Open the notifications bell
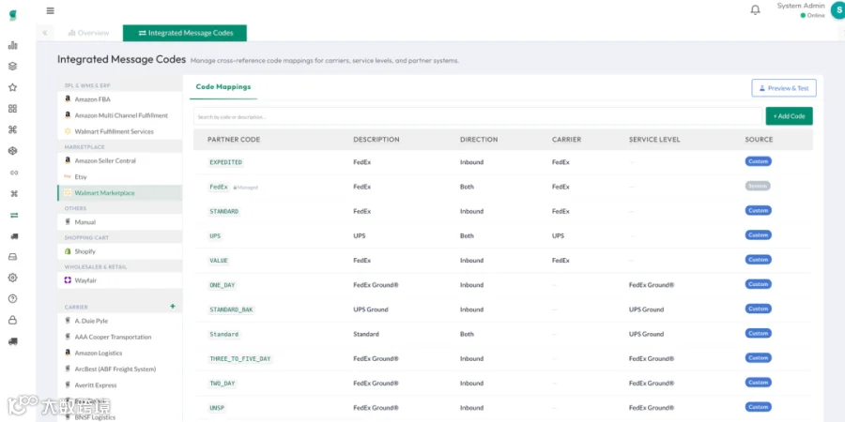This screenshot has width=845, height=422. 756,10
